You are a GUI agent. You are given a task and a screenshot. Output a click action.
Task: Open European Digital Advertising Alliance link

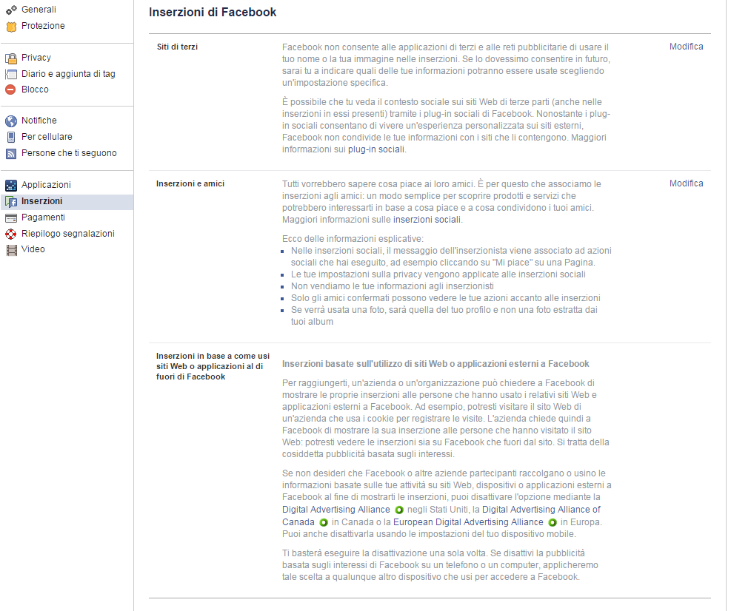pyautogui.click(x=469, y=522)
